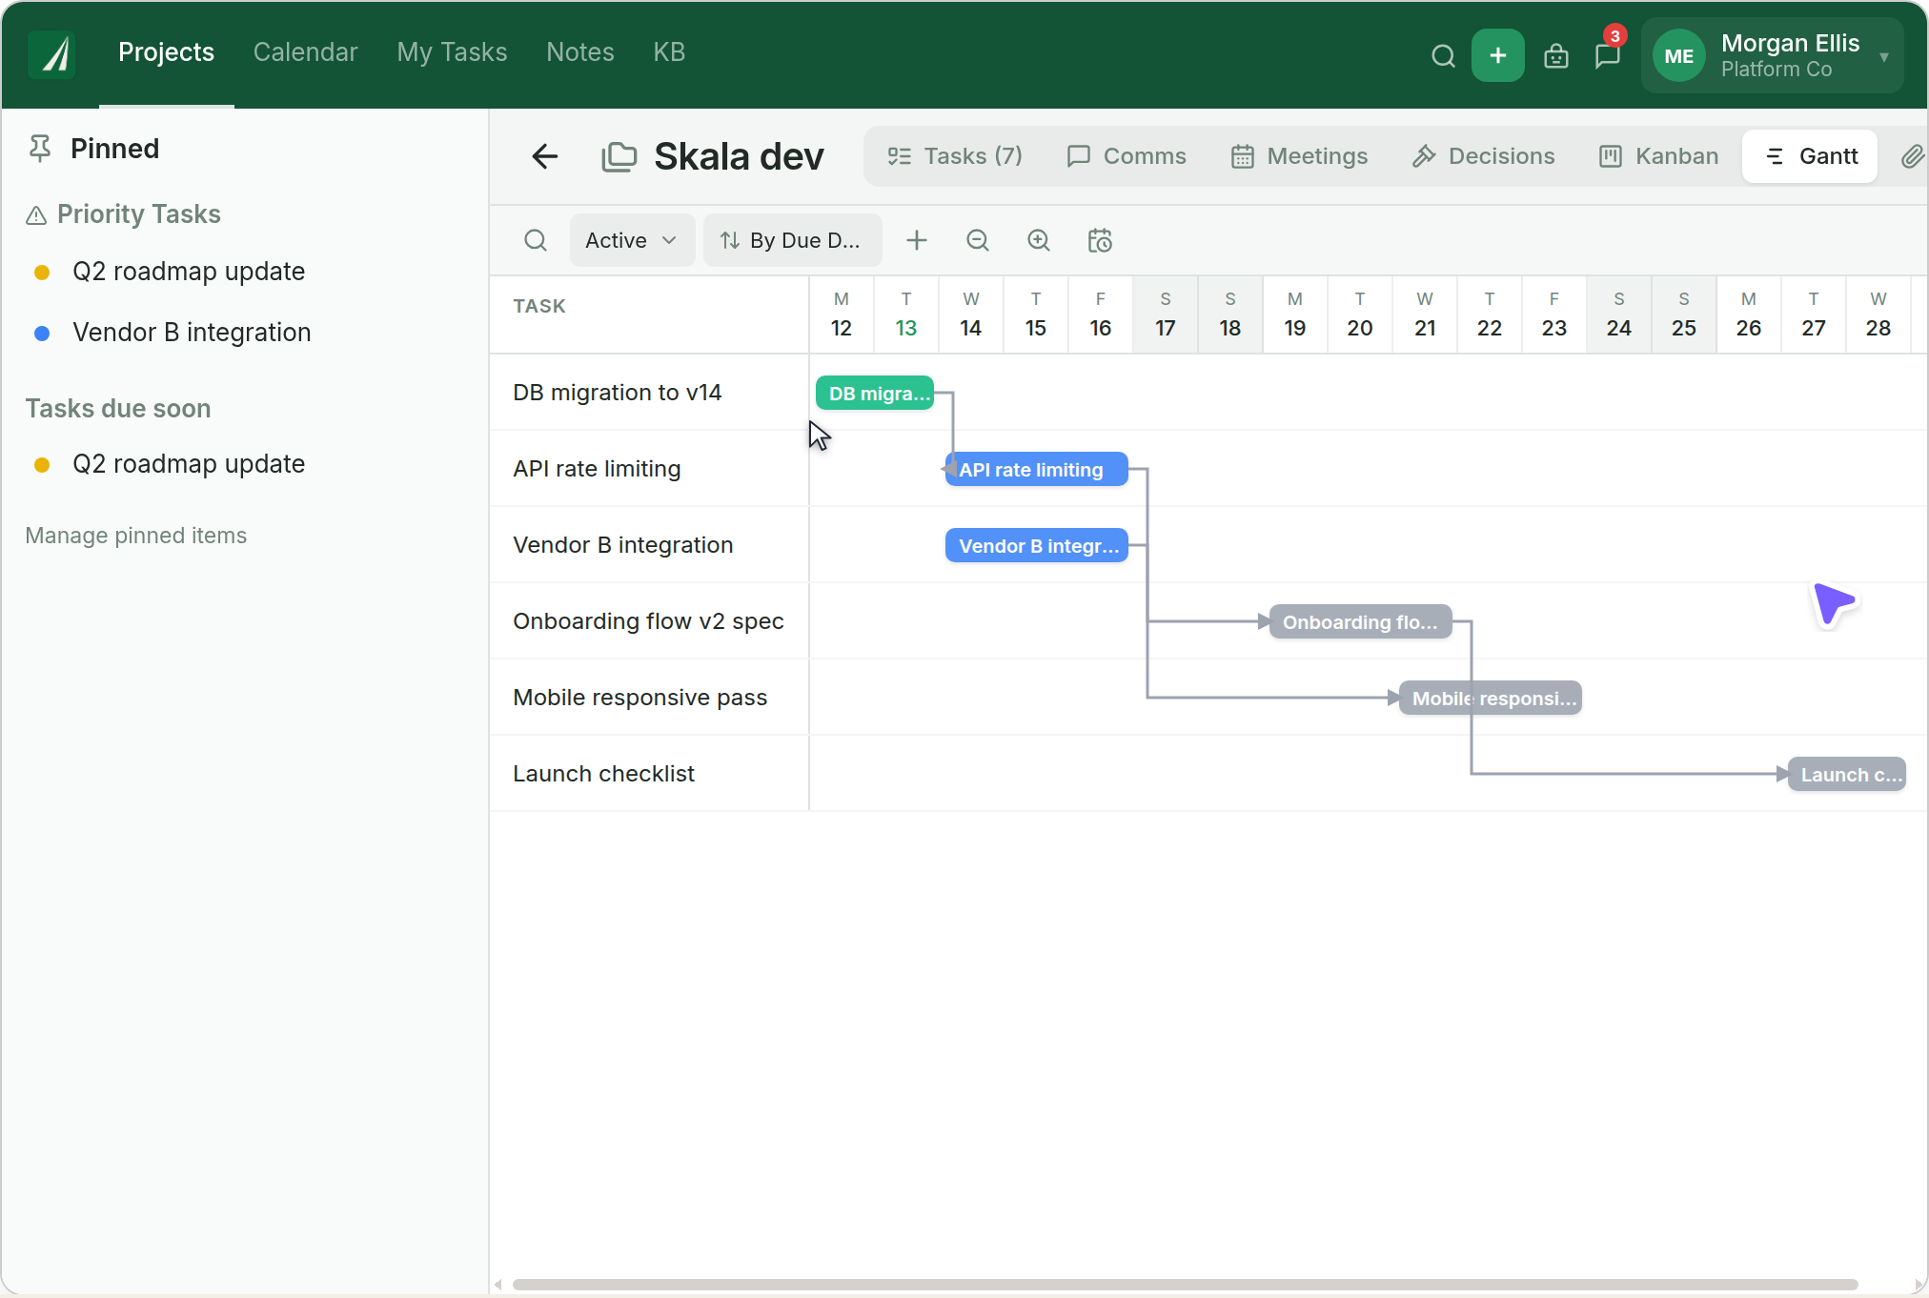
Task: Open pinned Vendor B integration task
Action: click(x=192, y=333)
